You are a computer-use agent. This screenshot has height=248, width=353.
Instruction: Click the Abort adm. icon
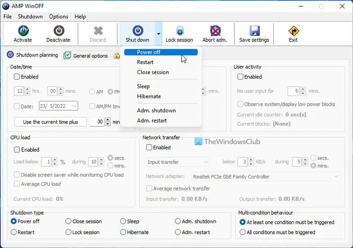pyautogui.click(x=215, y=31)
